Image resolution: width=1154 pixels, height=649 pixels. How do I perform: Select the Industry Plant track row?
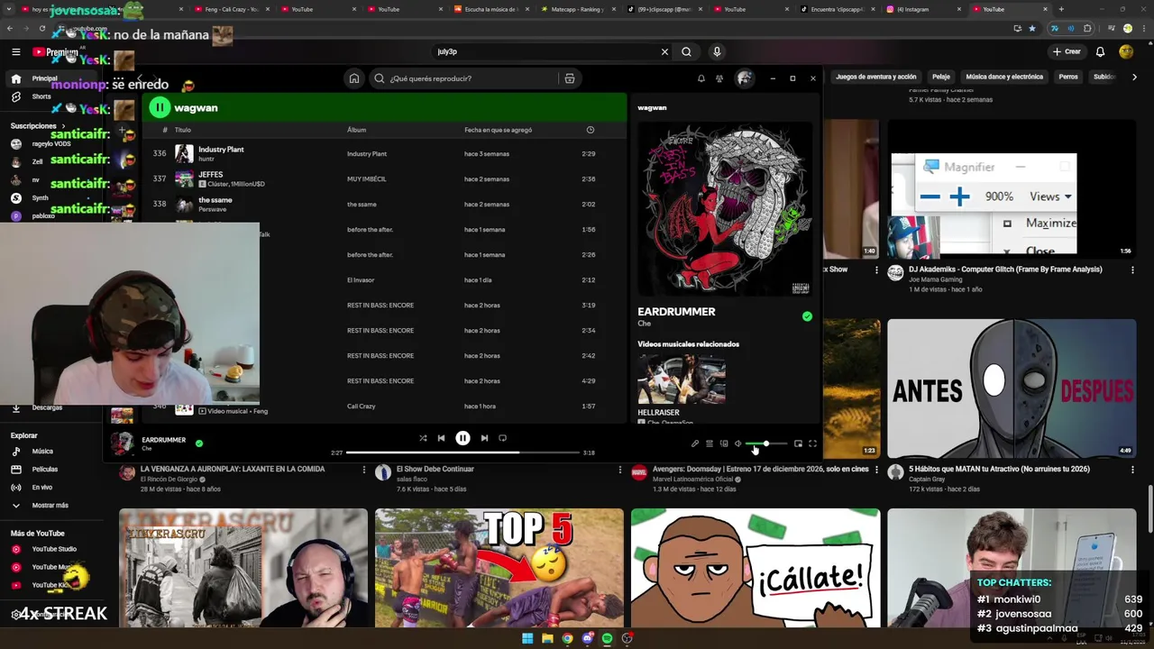click(x=383, y=154)
